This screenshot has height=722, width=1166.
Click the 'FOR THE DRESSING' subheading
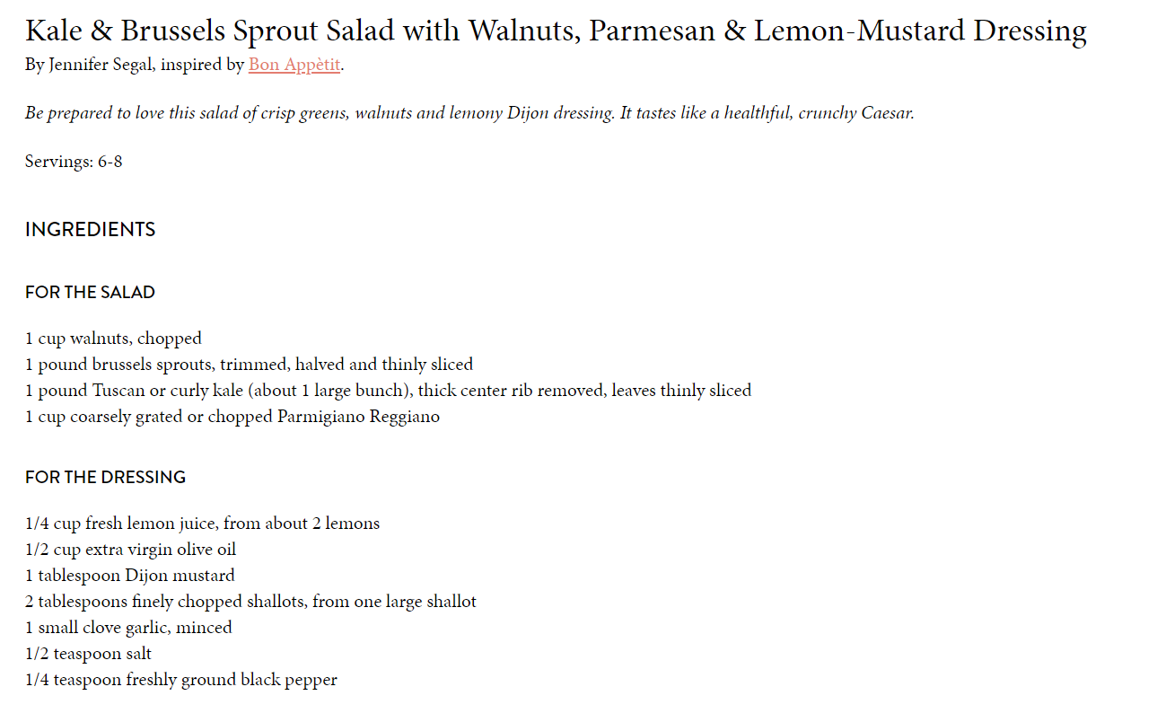point(105,477)
